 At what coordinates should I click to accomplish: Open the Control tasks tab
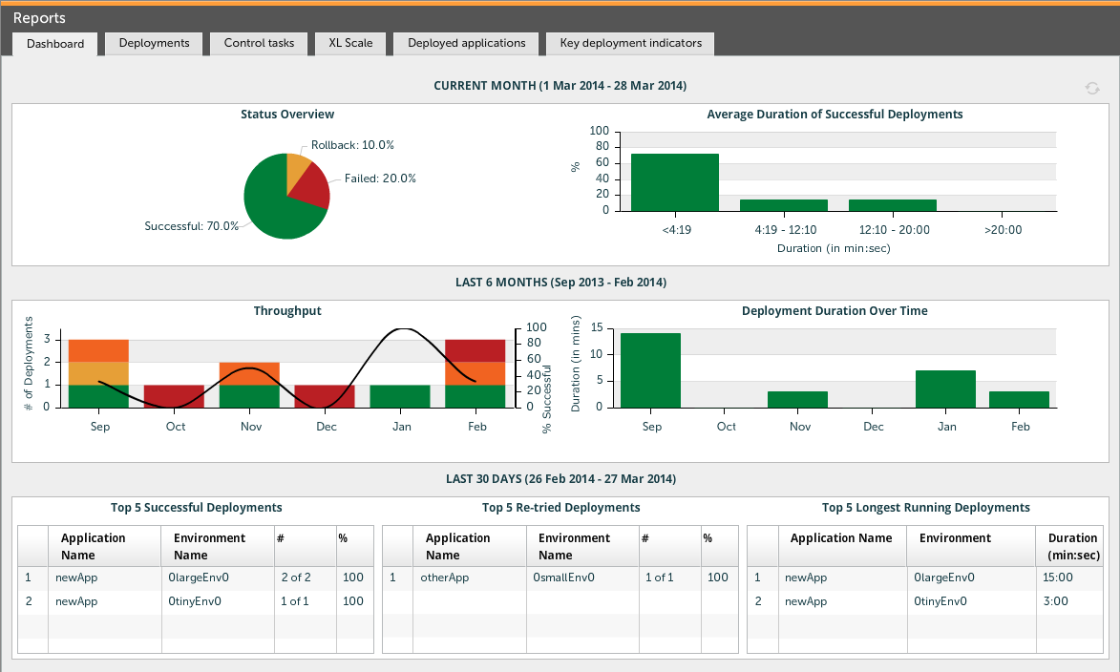pyautogui.click(x=259, y=43)
